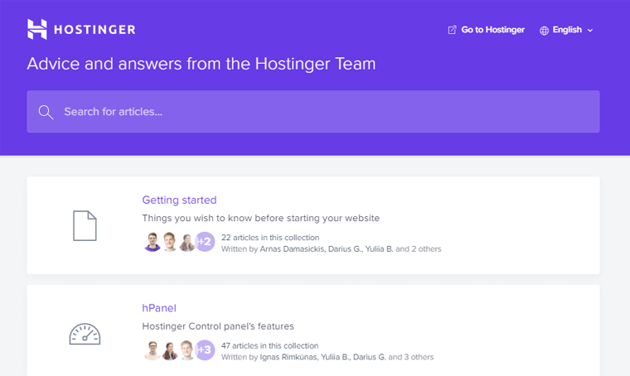Click the Hostinger logo icon
The height and width of the screenshot is (376, 630).
click(36, 30)
